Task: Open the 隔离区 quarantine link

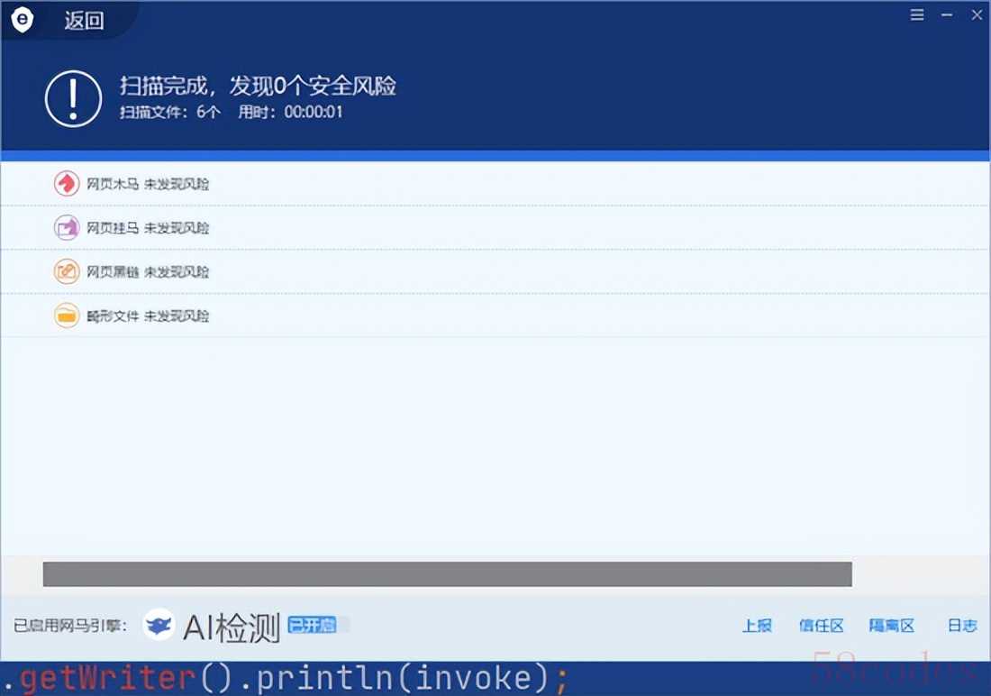Action: click(891, 626)
